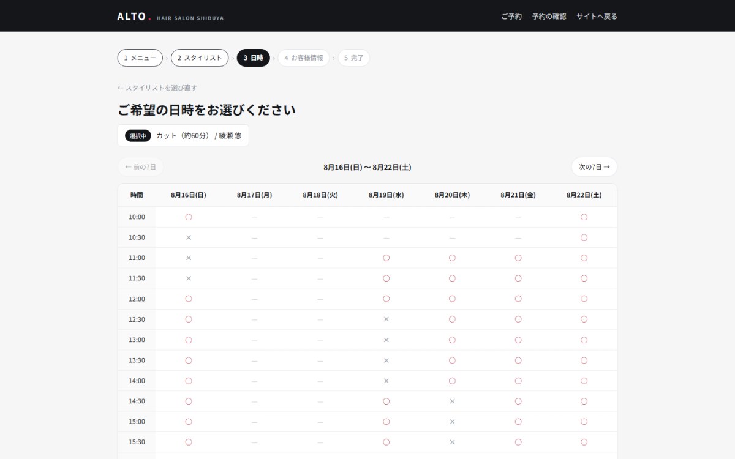The height and width of the screenshot is (459, 735).
Task: Select 8月22日(土) 14:00 circle
Action: [x=584, y=381]
